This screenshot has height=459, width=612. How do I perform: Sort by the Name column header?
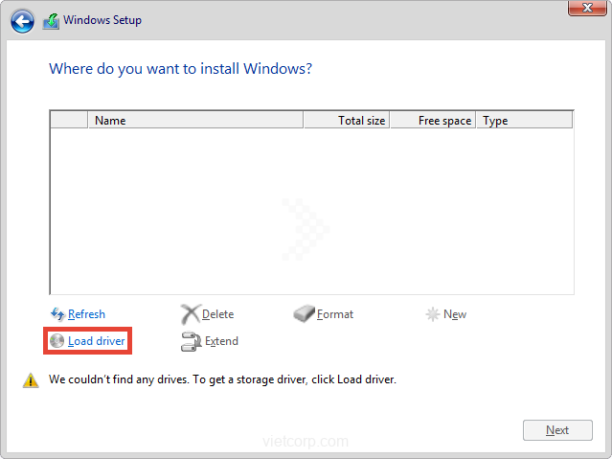click(x=195, y=121)
